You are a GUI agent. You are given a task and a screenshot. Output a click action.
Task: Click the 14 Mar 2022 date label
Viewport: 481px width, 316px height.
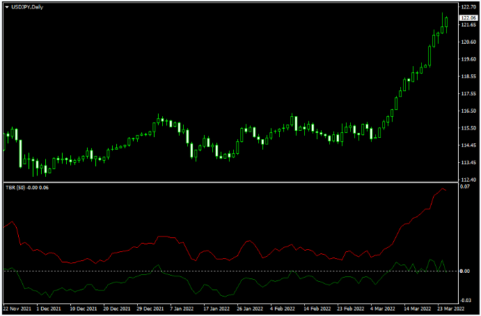pos(417,308)
